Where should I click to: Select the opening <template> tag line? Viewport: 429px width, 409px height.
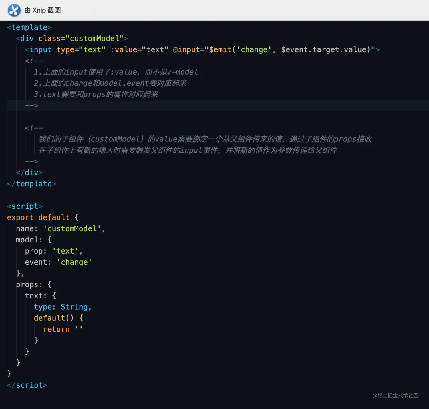pos(29,27)
